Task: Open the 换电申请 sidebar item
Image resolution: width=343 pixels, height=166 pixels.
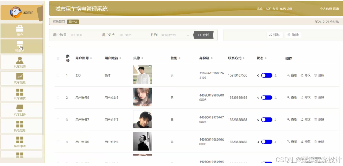Action: point(21,142)
